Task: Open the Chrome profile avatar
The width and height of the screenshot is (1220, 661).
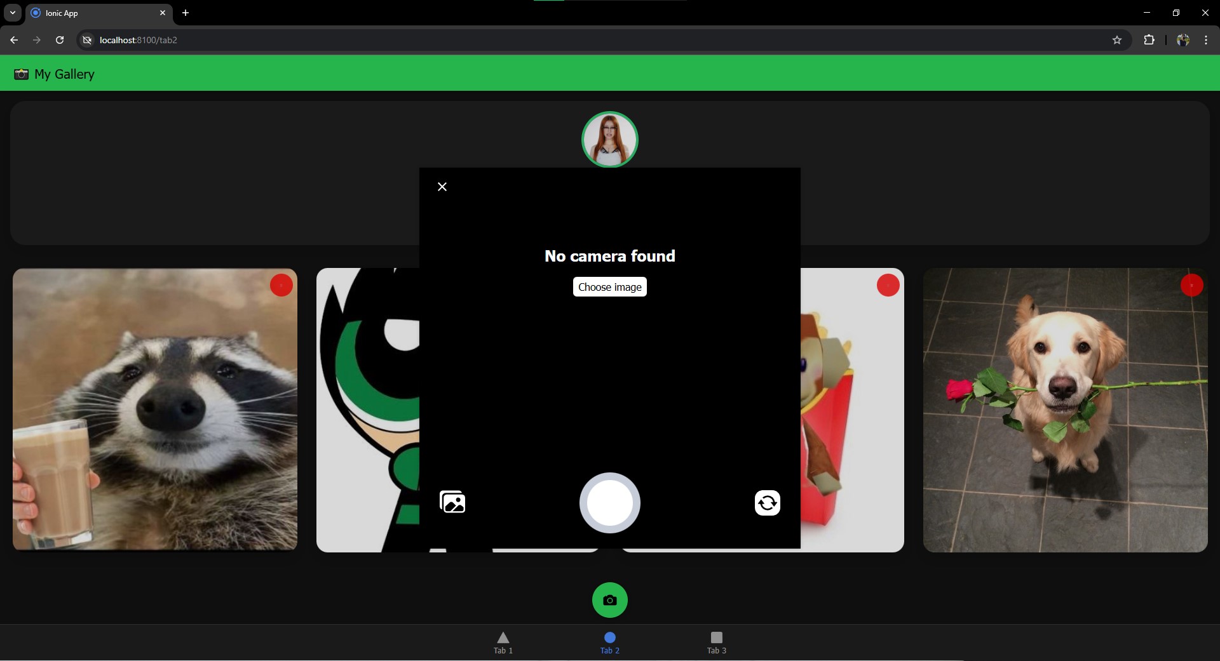Action: 1183,40
